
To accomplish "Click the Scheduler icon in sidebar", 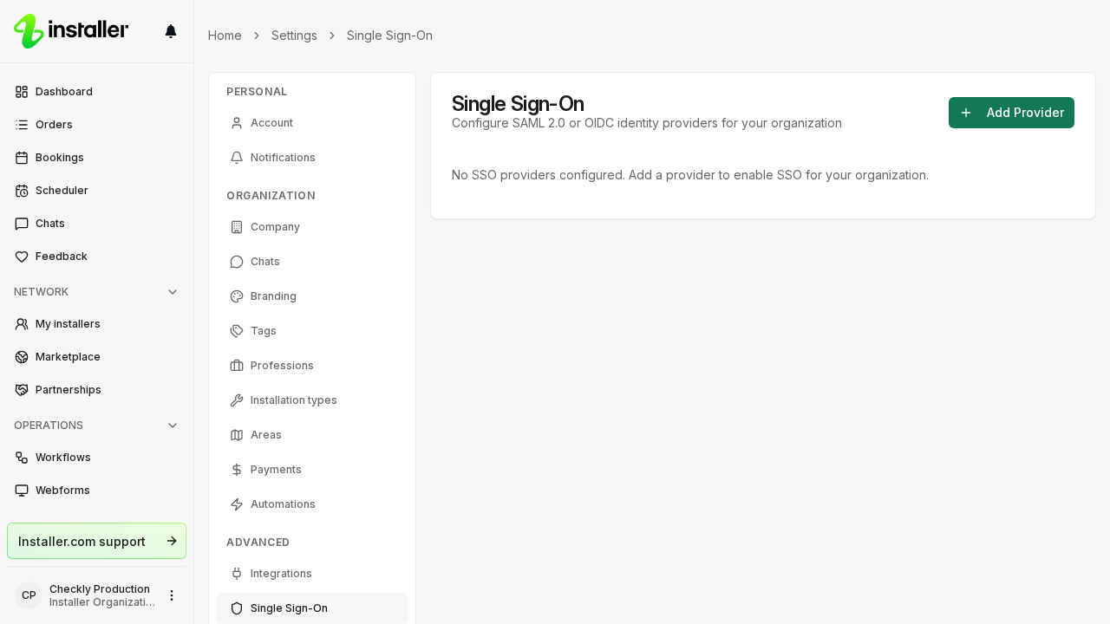I will click(22, 191).
